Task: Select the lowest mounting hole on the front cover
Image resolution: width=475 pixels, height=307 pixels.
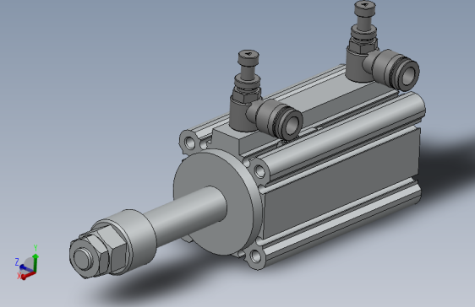Action: click(255, 257)
